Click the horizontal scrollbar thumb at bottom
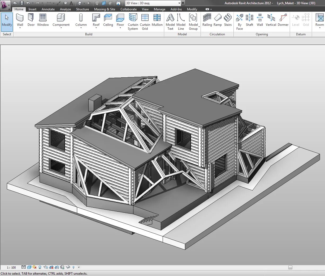 (290, 267)
